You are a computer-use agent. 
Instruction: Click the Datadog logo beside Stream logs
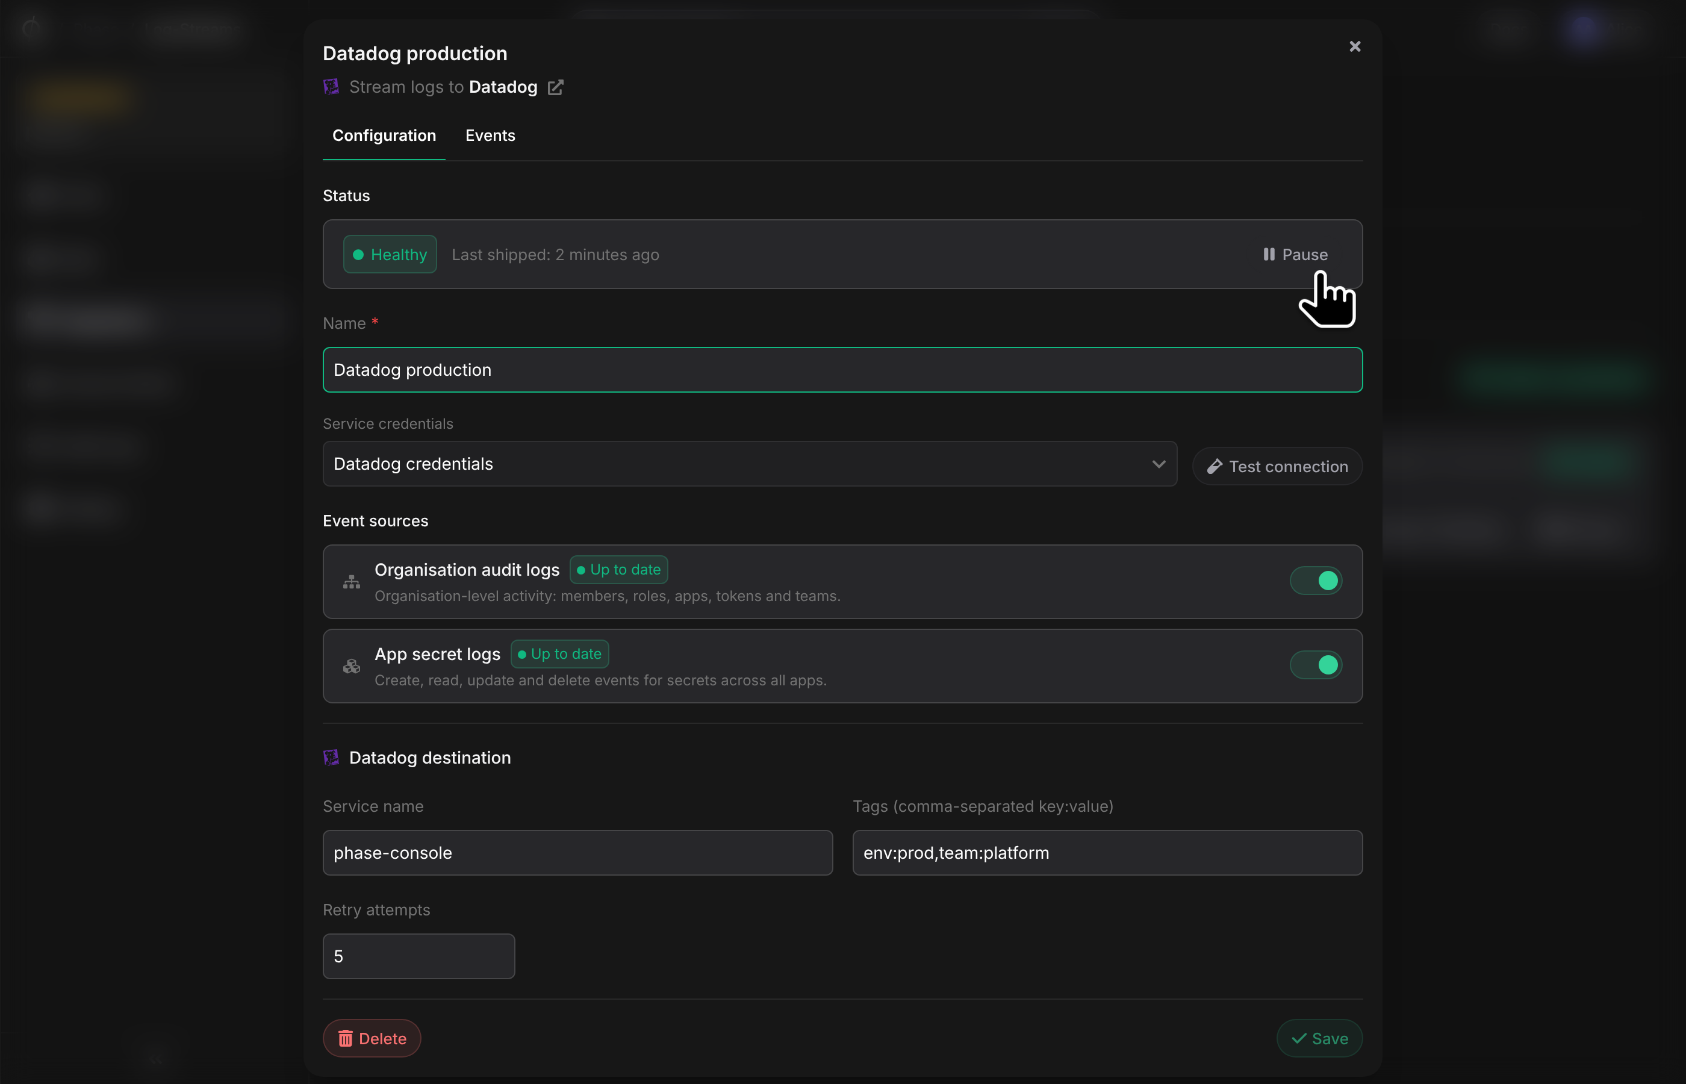[x=331, y=87]
